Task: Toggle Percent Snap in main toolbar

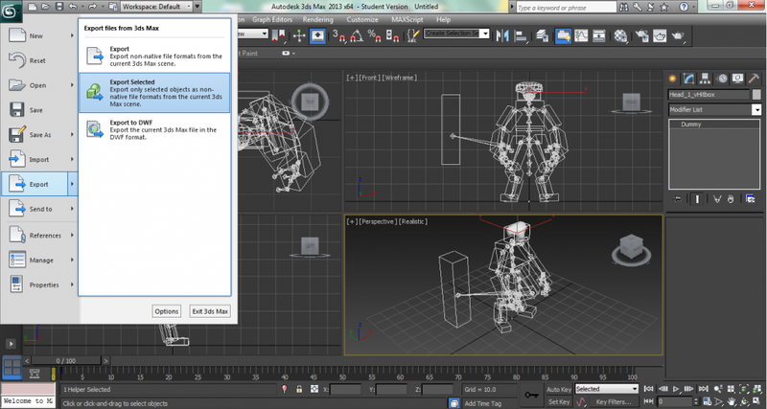Action: click(x=375, y=35)
